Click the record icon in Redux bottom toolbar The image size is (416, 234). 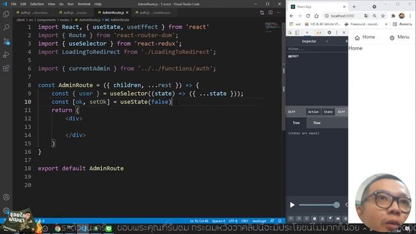[315, 218]
